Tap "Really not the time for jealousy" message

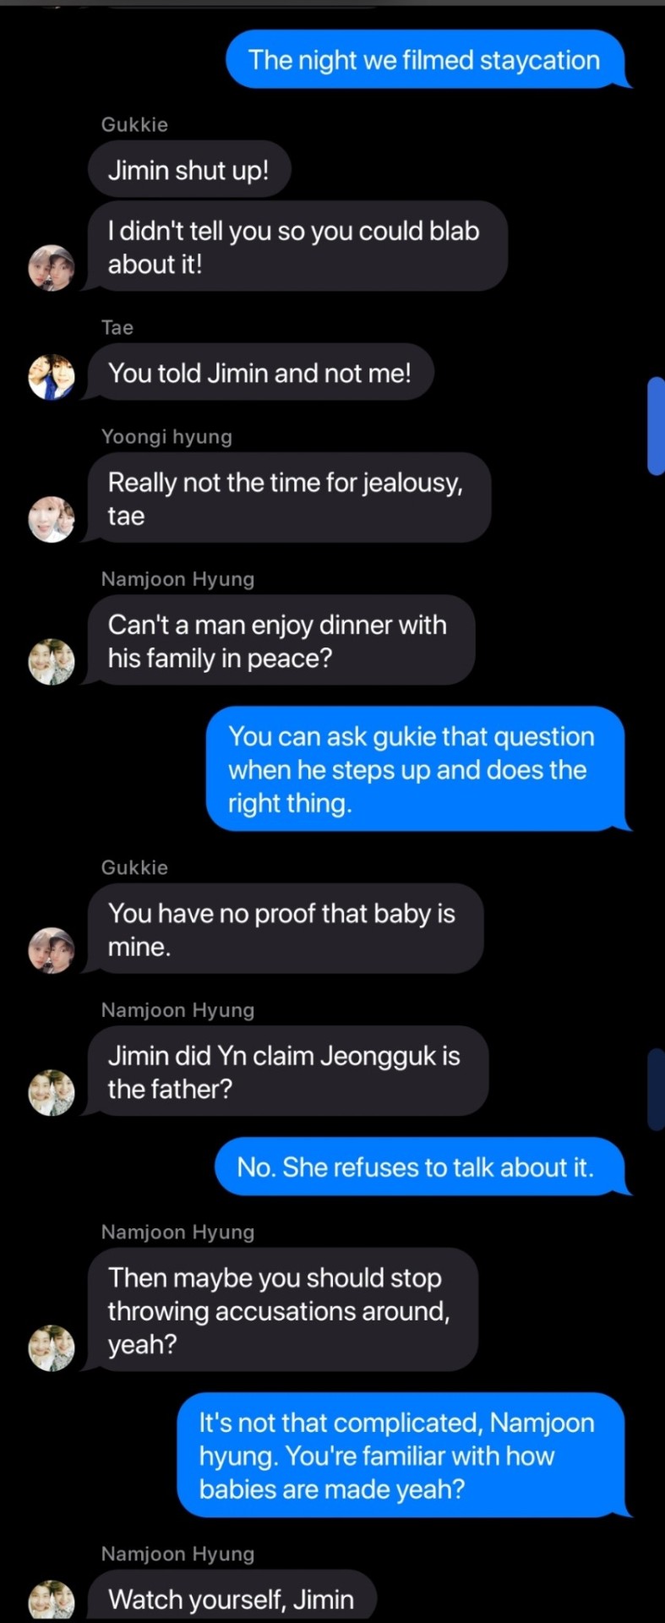287,499
